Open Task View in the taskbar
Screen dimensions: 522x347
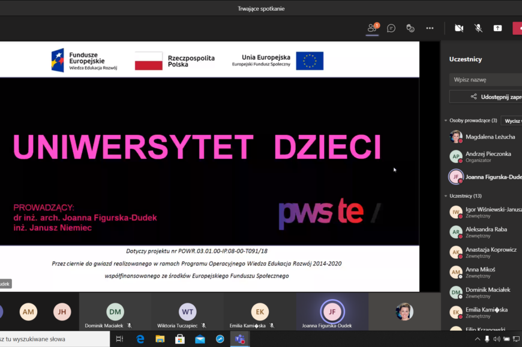(119, 339)
